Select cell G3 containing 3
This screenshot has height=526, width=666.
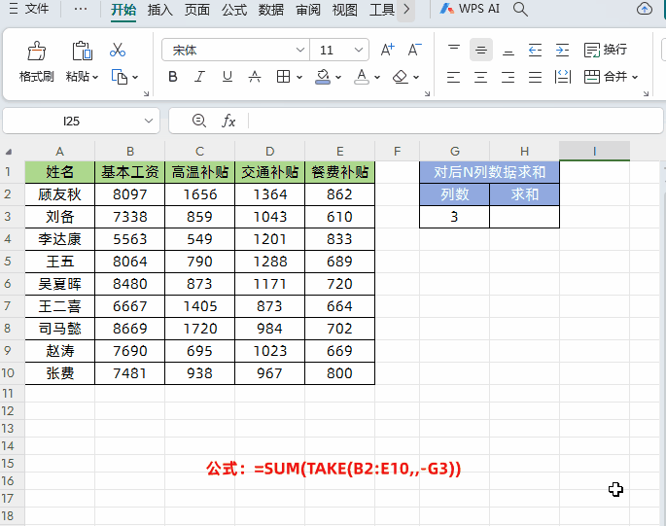[454, 217]
